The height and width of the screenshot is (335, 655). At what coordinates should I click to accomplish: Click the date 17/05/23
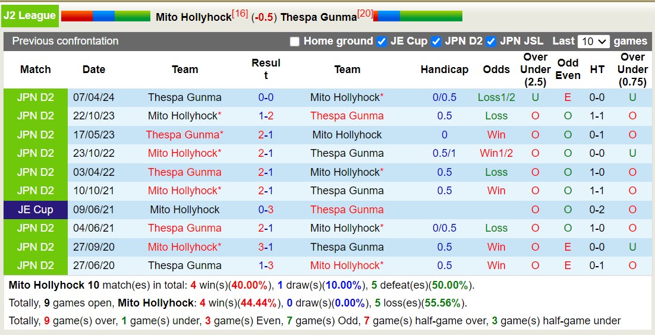pyautogui.click(x=93, y=135)
